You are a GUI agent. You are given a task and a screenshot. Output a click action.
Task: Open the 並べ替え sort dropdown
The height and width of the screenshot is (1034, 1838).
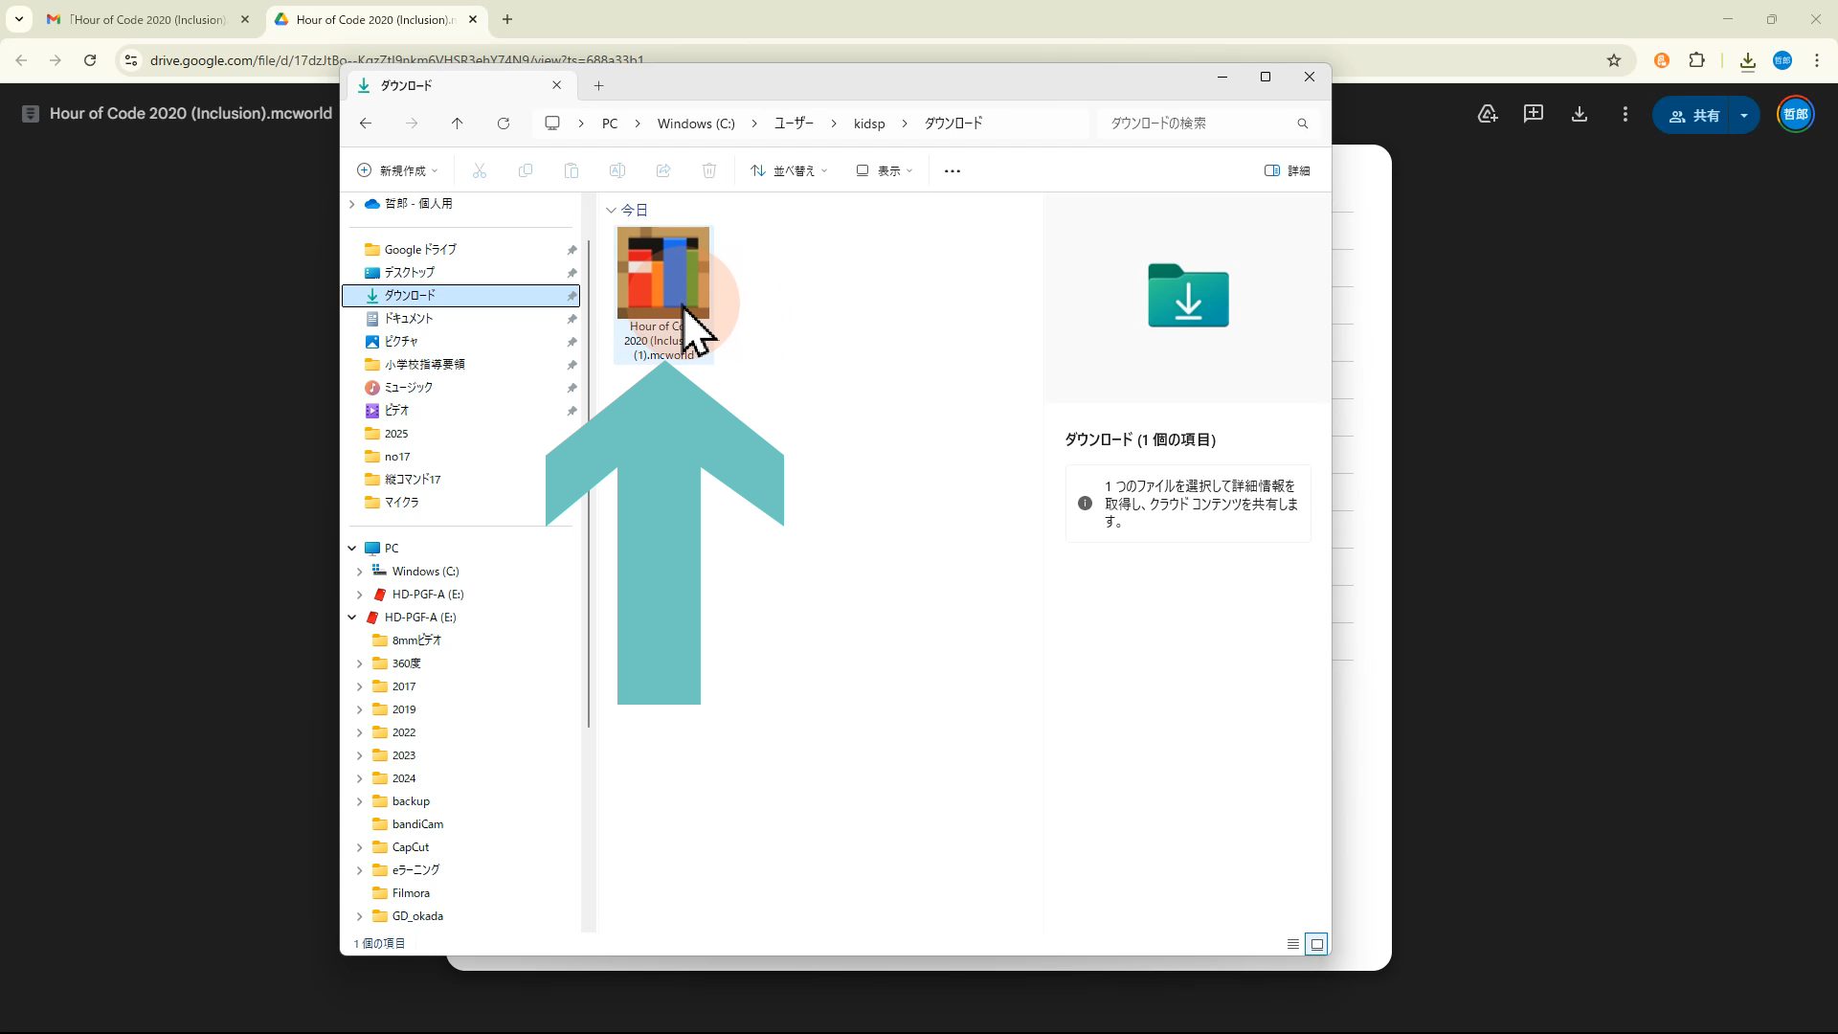coord(789,171)
